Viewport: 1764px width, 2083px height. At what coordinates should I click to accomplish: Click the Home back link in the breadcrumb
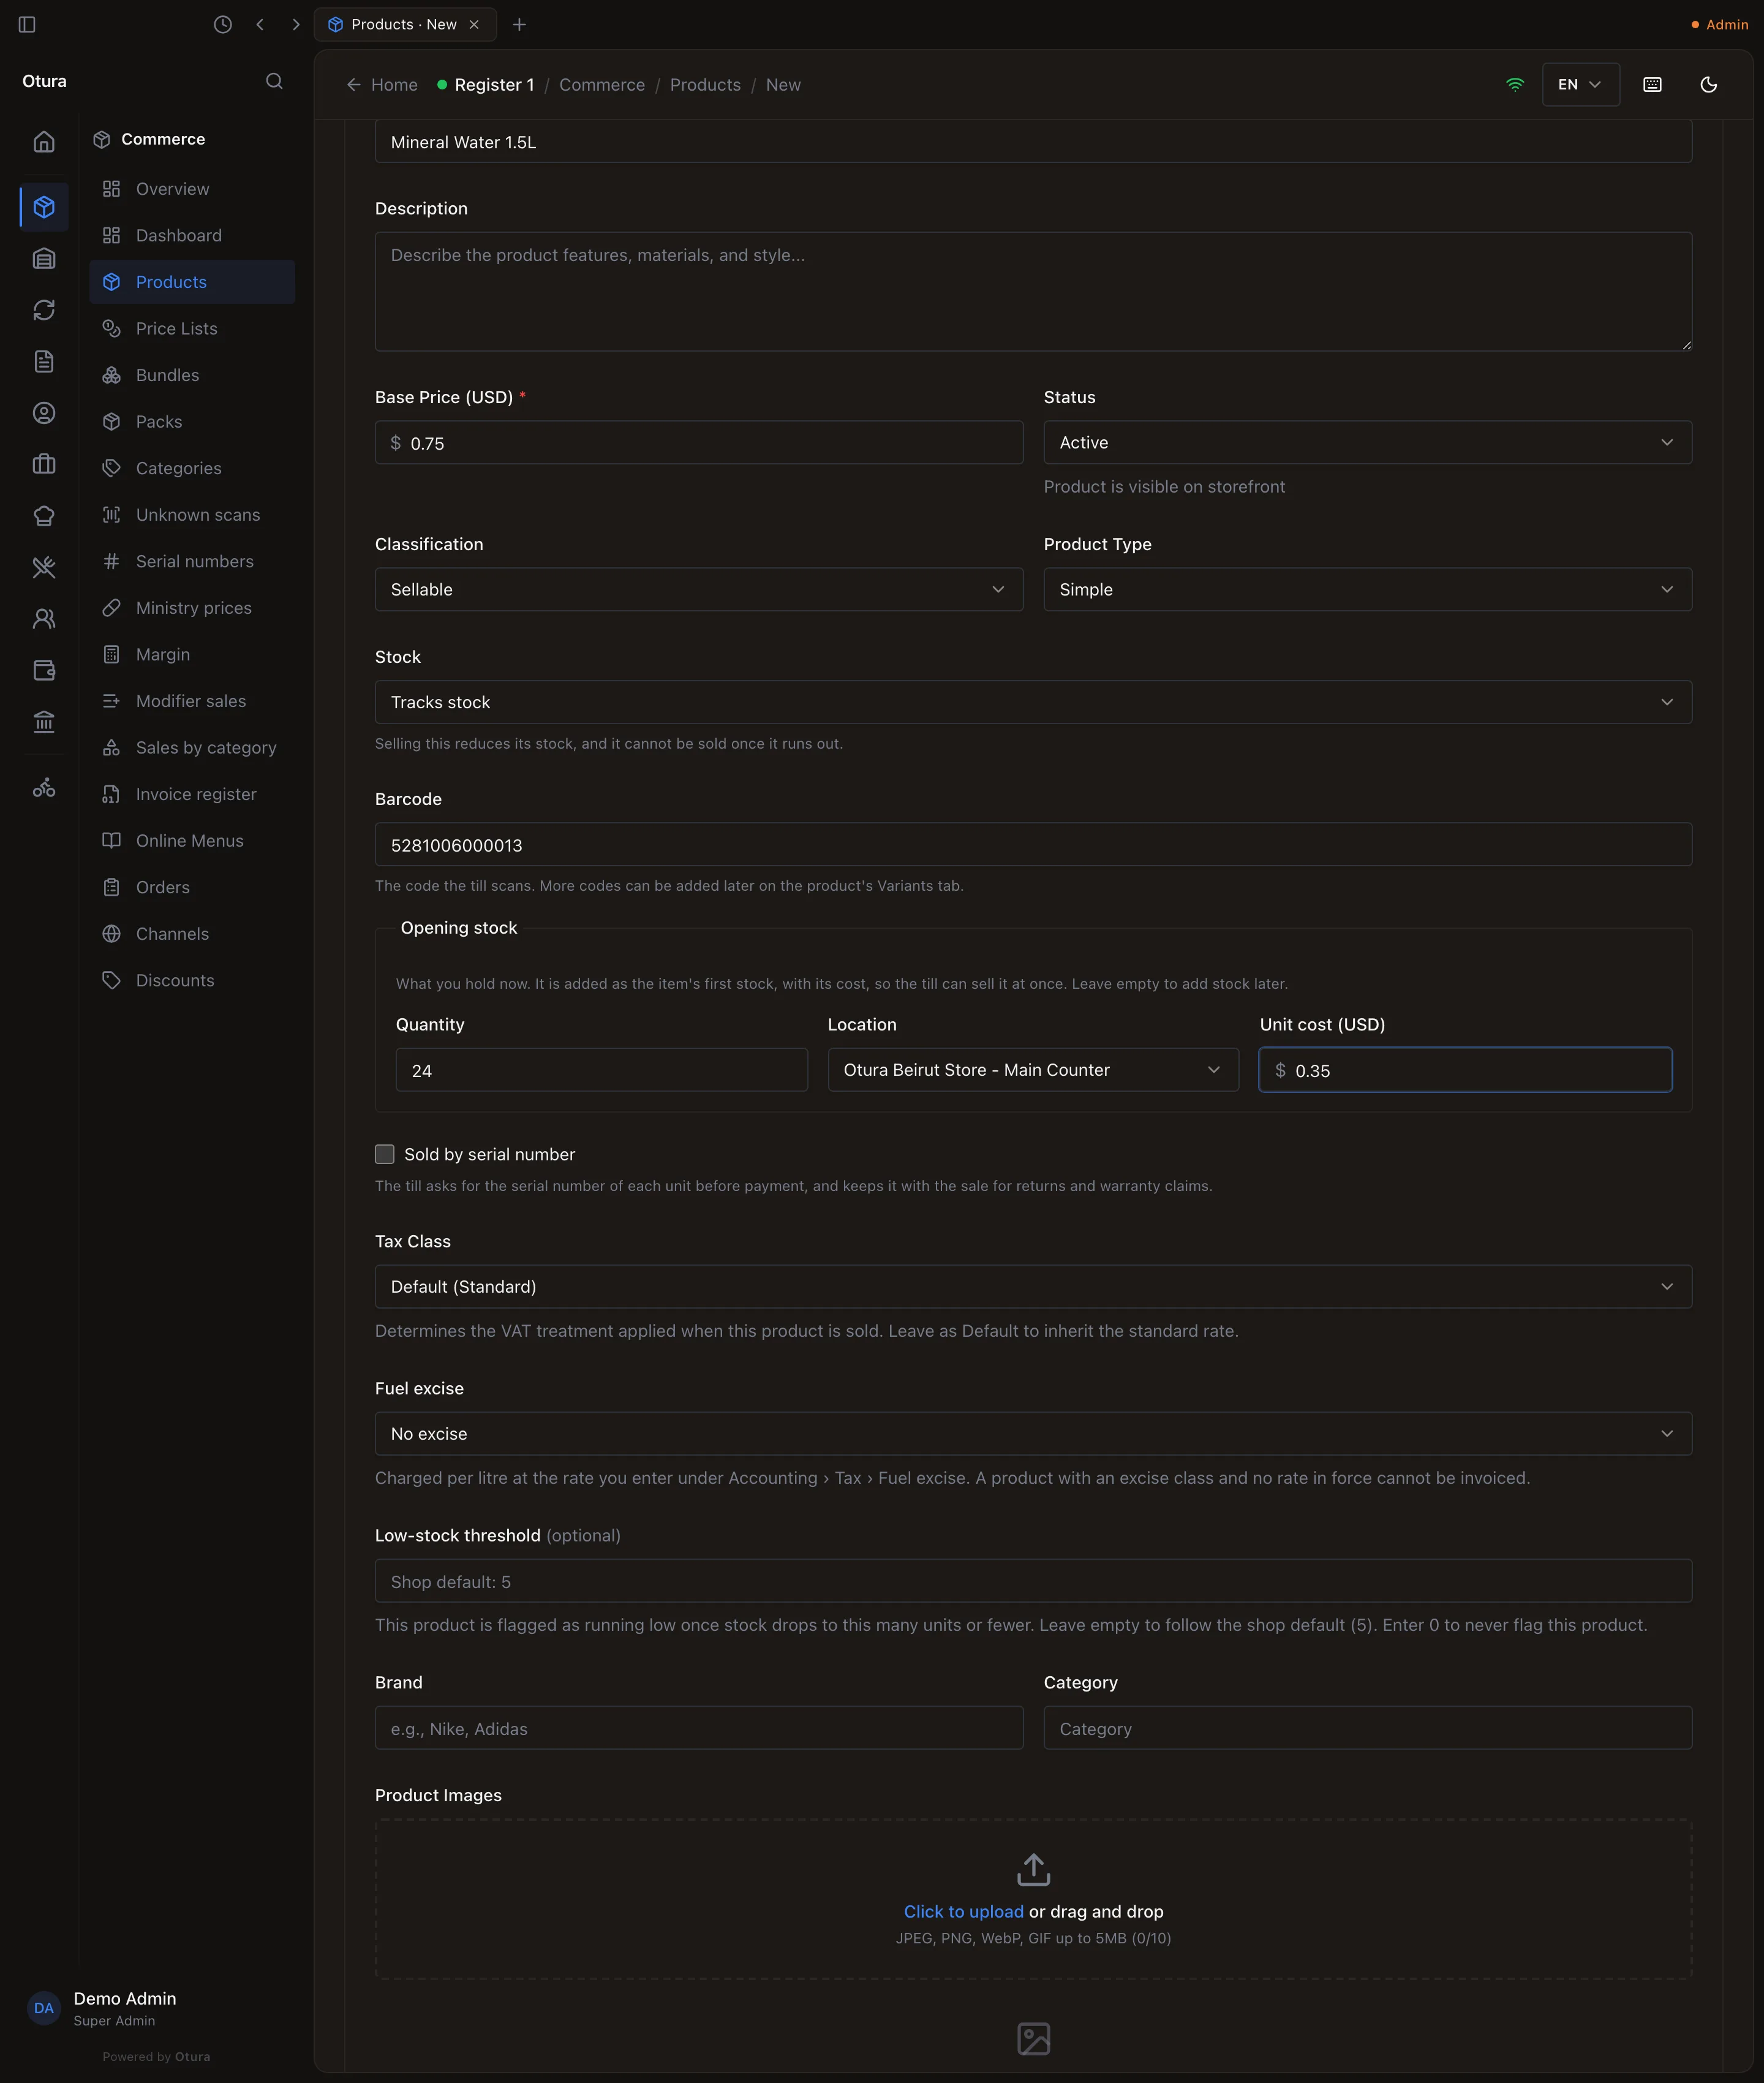[x=382, y=85]
